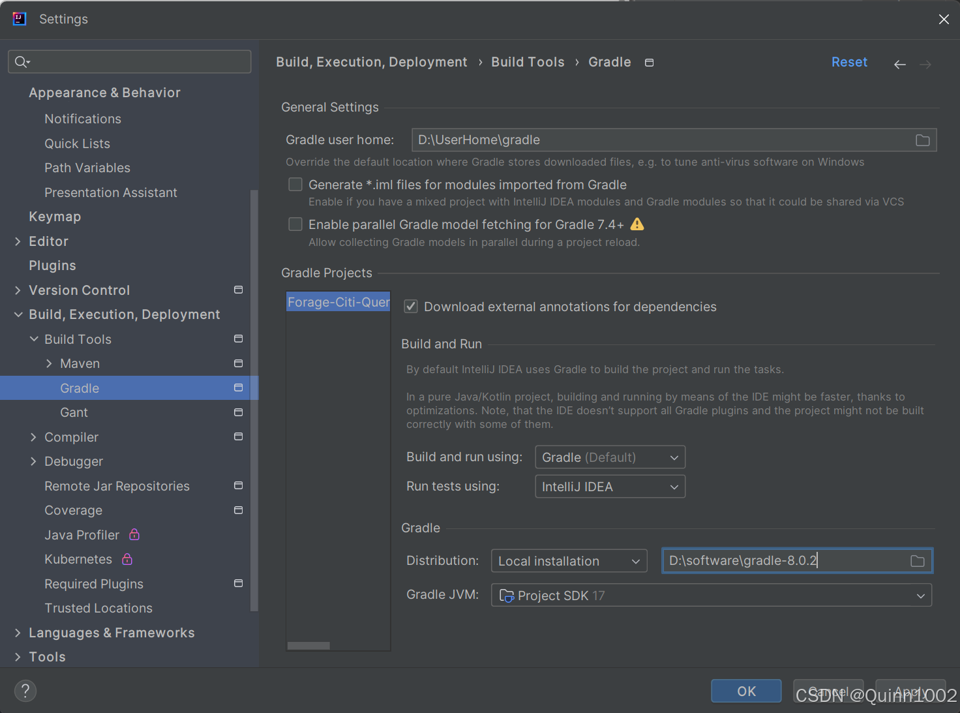Open Presentation Assistant settings
Screen dimensions: 960x713
111,192
